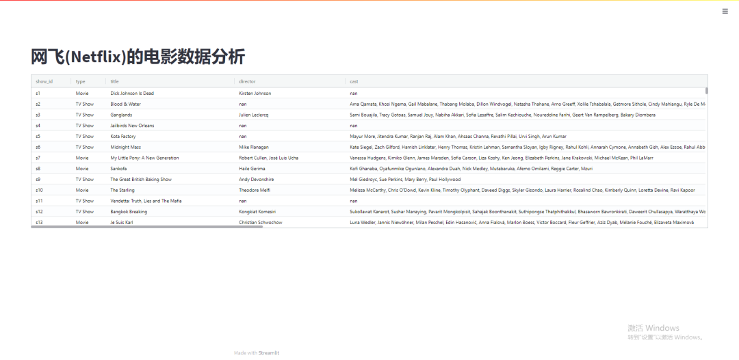Click the table's vertical scrollbar thumb
739x360 pixels.
706,90
